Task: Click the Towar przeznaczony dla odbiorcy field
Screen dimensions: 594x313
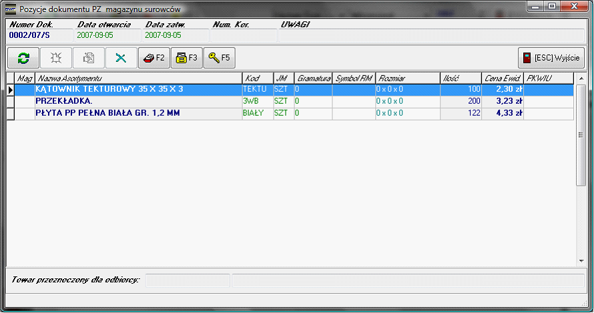Action: (x=188, y=280)
